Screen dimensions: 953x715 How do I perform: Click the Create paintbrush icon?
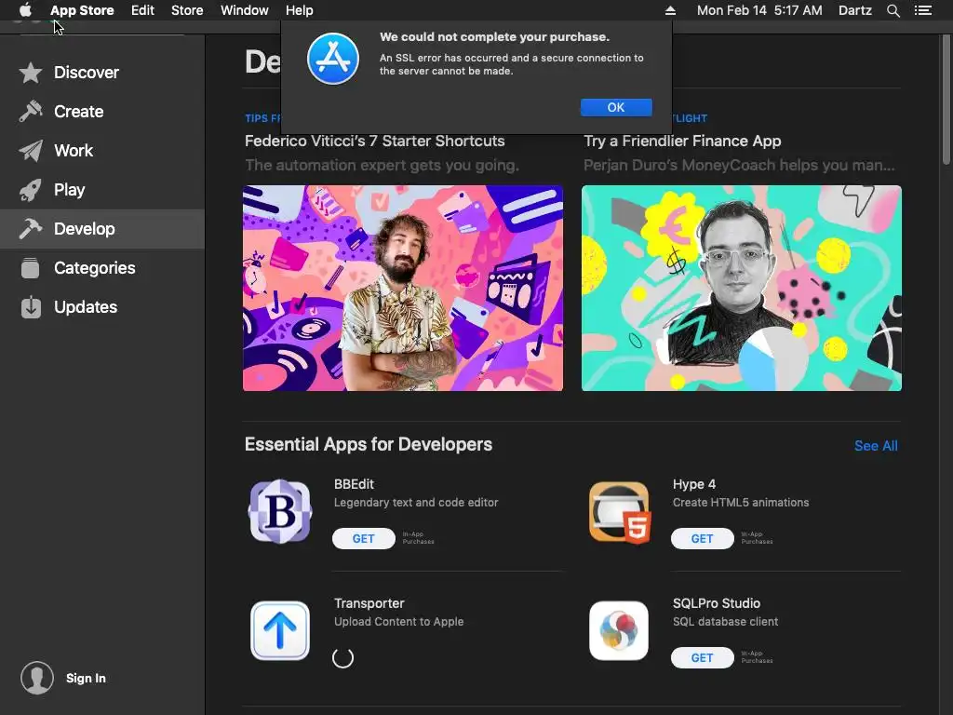coord(31,112)
